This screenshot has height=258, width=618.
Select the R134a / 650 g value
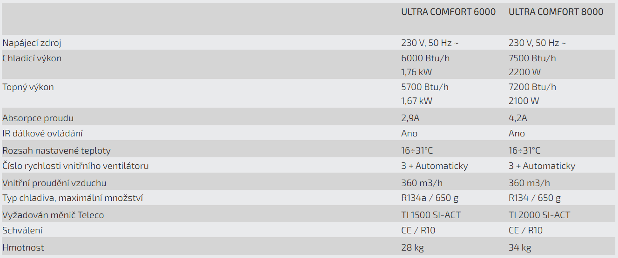coord(430,199)
